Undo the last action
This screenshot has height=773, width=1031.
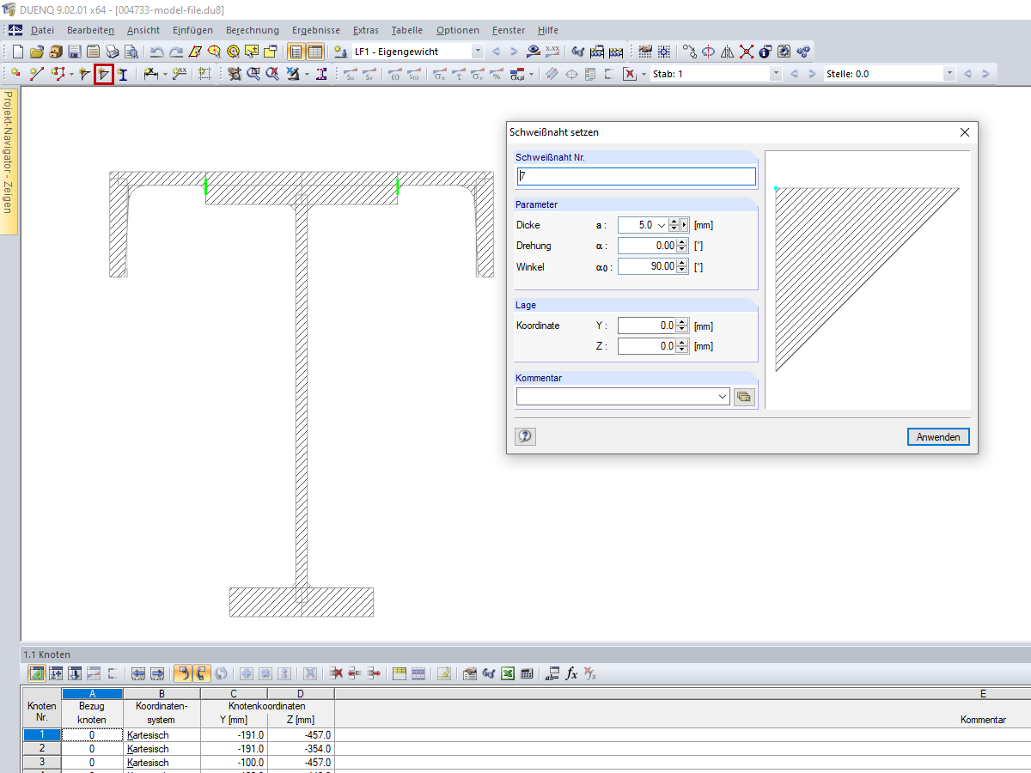(x=156, y=52)
